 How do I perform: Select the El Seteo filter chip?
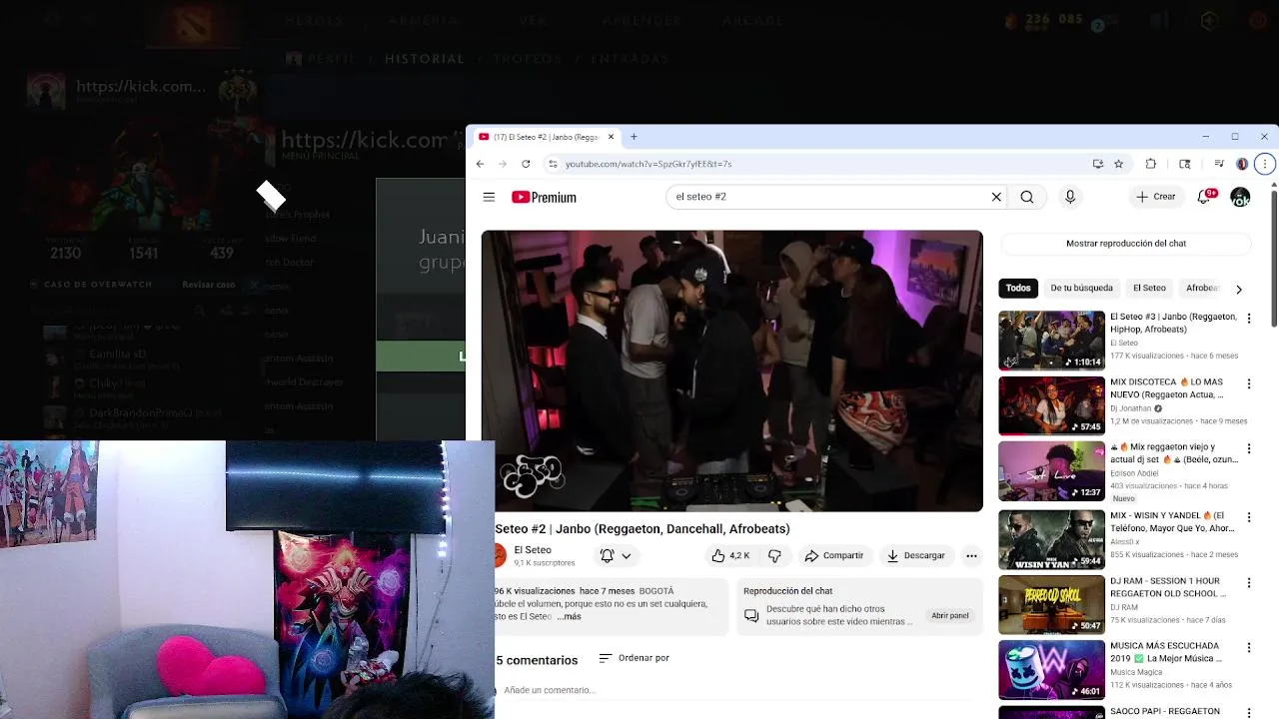(x=1149, y=289)
